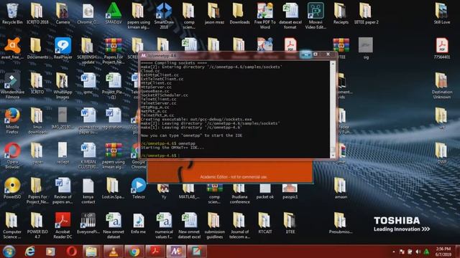Viewport: 460px width, 258px height.
Task: Open the Reciepts folder
Action: (x=341, y=14)
